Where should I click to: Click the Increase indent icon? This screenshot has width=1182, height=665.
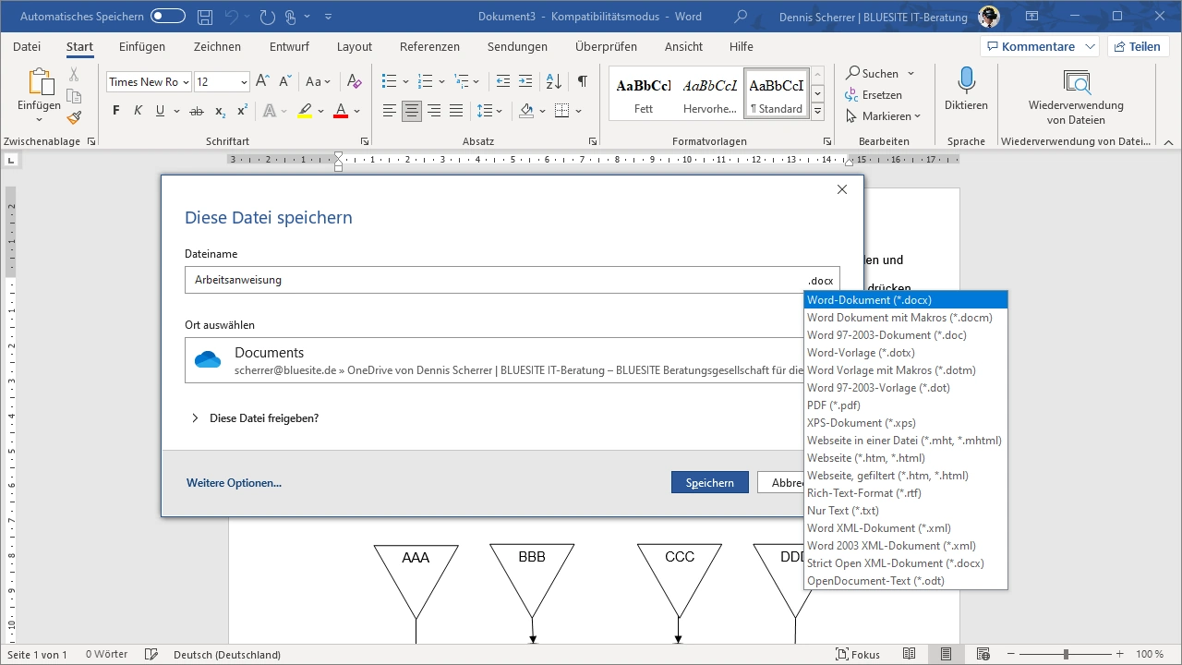(525, 81)
